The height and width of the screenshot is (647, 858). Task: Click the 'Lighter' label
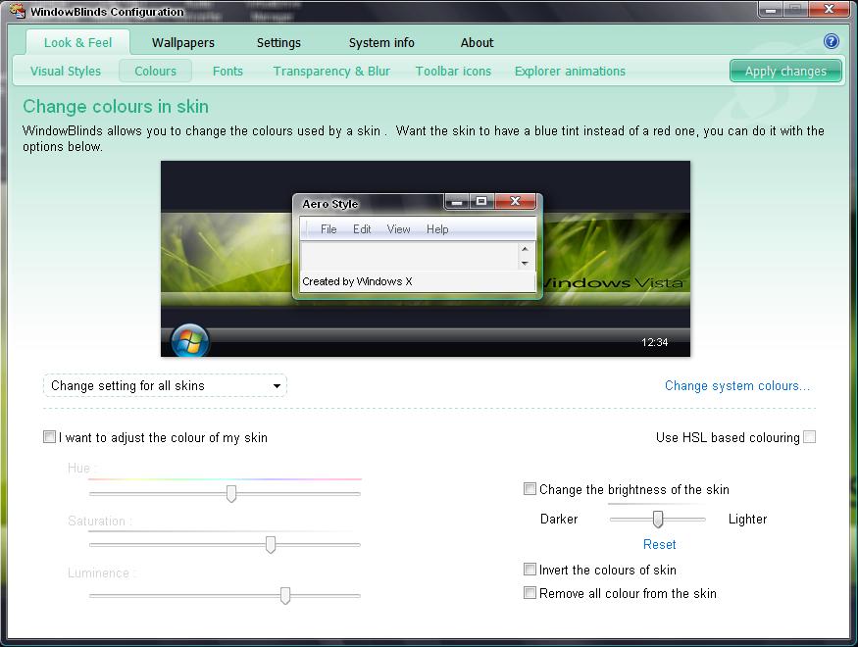(747, 519)
